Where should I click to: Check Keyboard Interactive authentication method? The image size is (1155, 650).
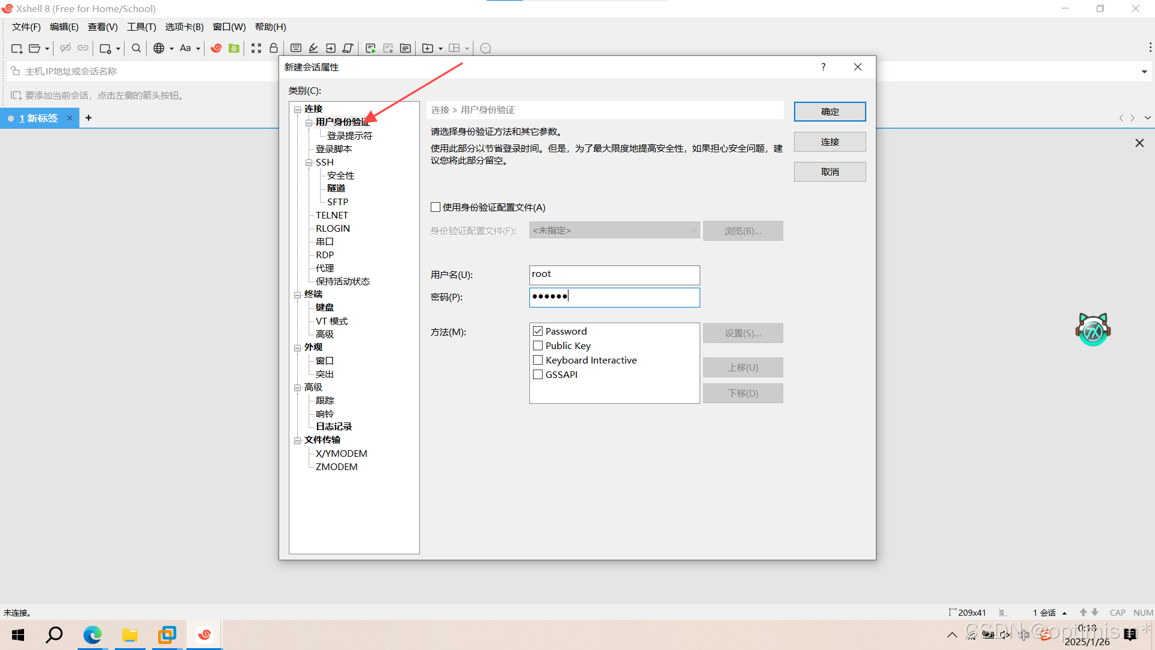(x=538, y=360)
